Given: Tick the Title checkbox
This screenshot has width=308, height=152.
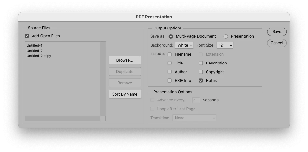Looking at the screenshot, I should point(170,63).
